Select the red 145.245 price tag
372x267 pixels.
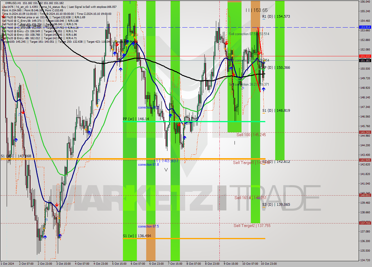tap(365, 132)
